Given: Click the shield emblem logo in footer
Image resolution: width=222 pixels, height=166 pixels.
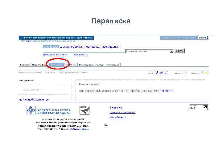Looking at the screenshot, I should [x=84, y=110].
